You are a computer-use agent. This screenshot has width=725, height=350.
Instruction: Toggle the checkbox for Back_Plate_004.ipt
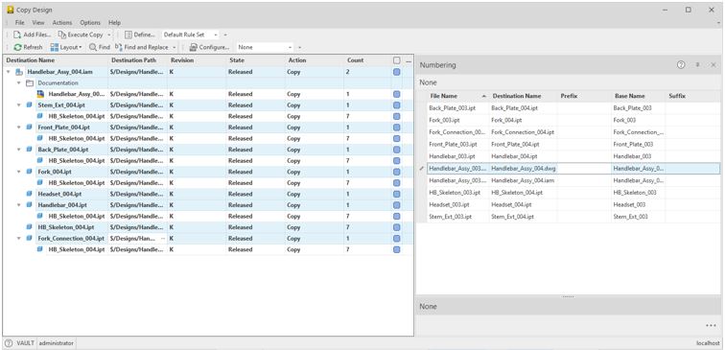coord(397,150)
